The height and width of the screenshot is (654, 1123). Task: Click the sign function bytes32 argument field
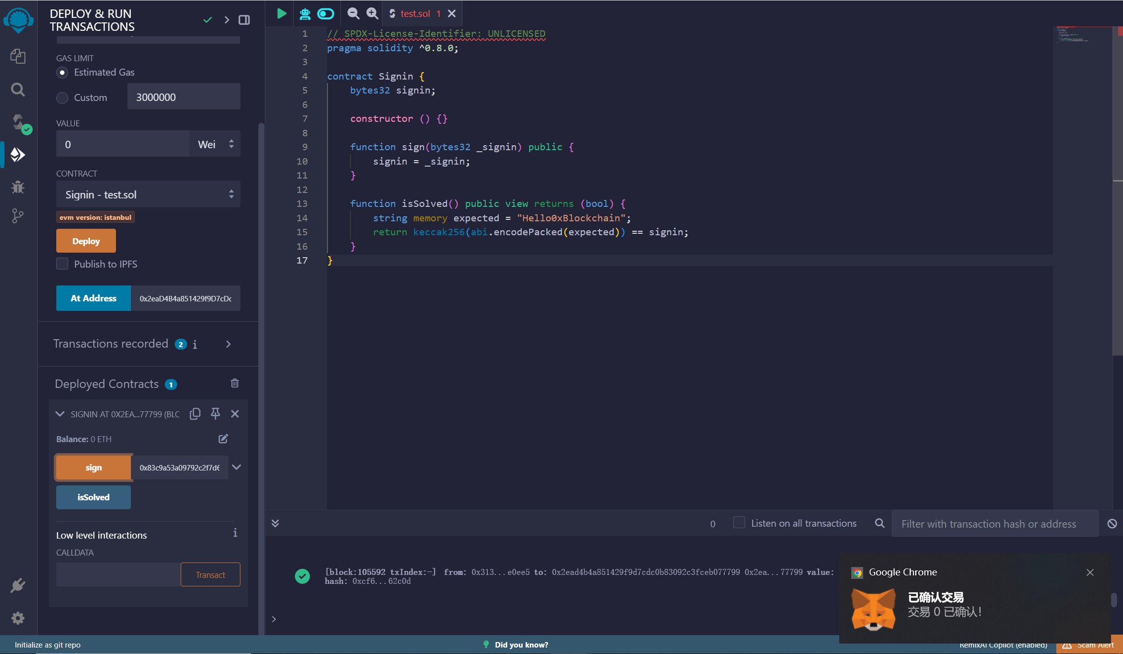tap(180, 467)
